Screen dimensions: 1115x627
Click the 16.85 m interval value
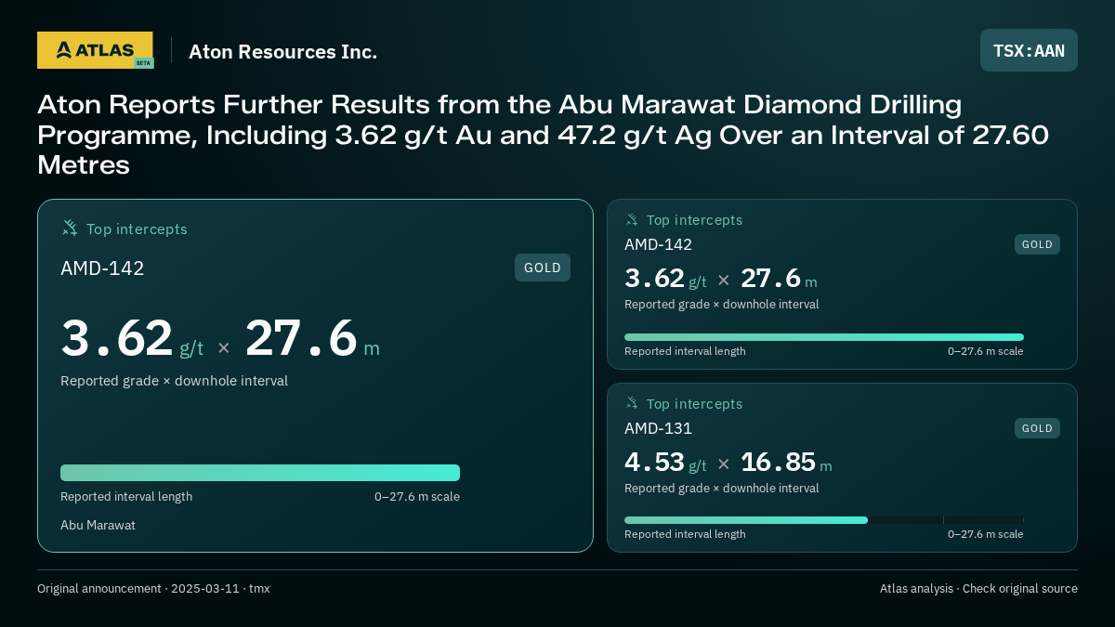(786, 462)
